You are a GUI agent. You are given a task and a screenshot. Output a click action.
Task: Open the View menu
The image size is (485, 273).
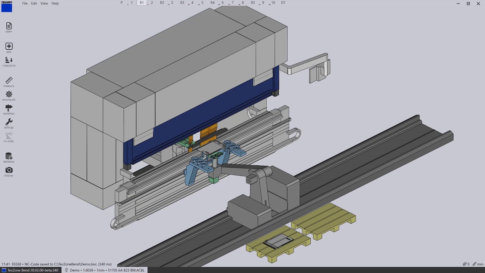pyautogui.click(x=44, y=3)
